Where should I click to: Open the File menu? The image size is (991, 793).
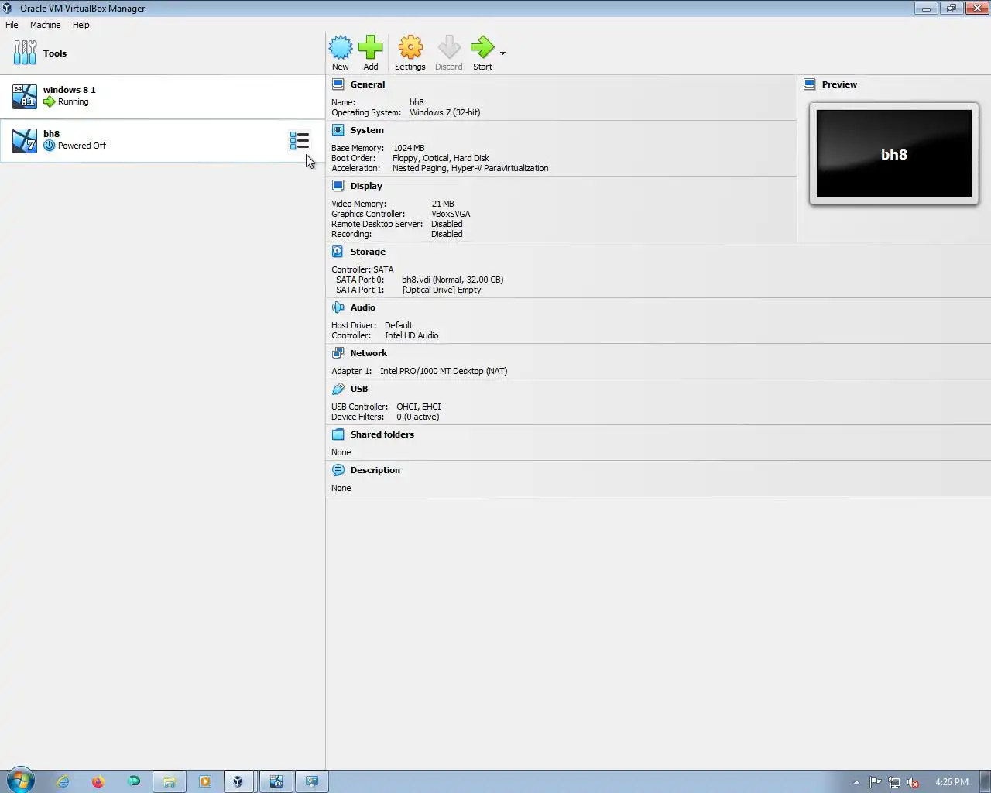[12, 25]
